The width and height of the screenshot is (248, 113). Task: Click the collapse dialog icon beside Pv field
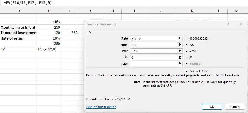(x=179, y=57)
